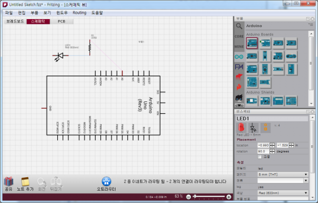Click the Share gift-box icon
The image size is (318, 203).
8,181
